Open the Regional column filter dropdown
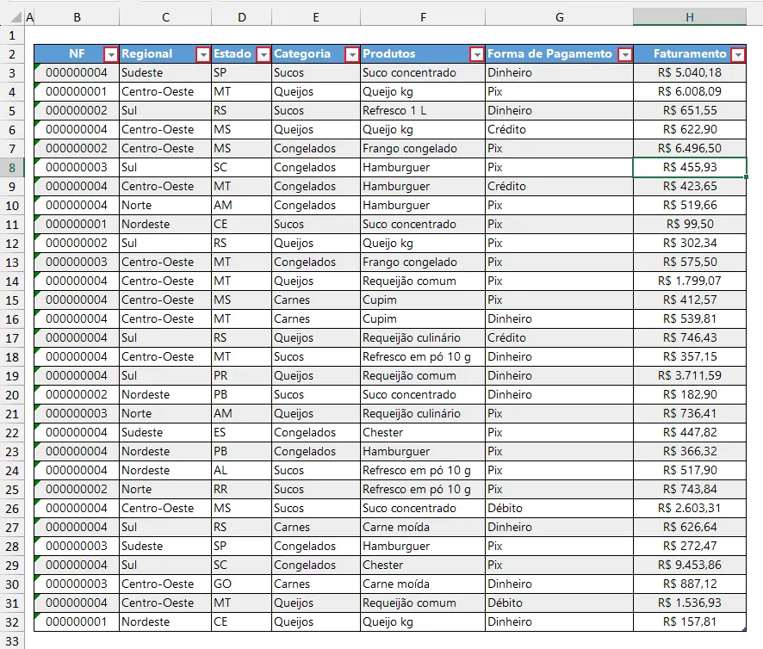763x649 pixels. click(x=203, y=54)
